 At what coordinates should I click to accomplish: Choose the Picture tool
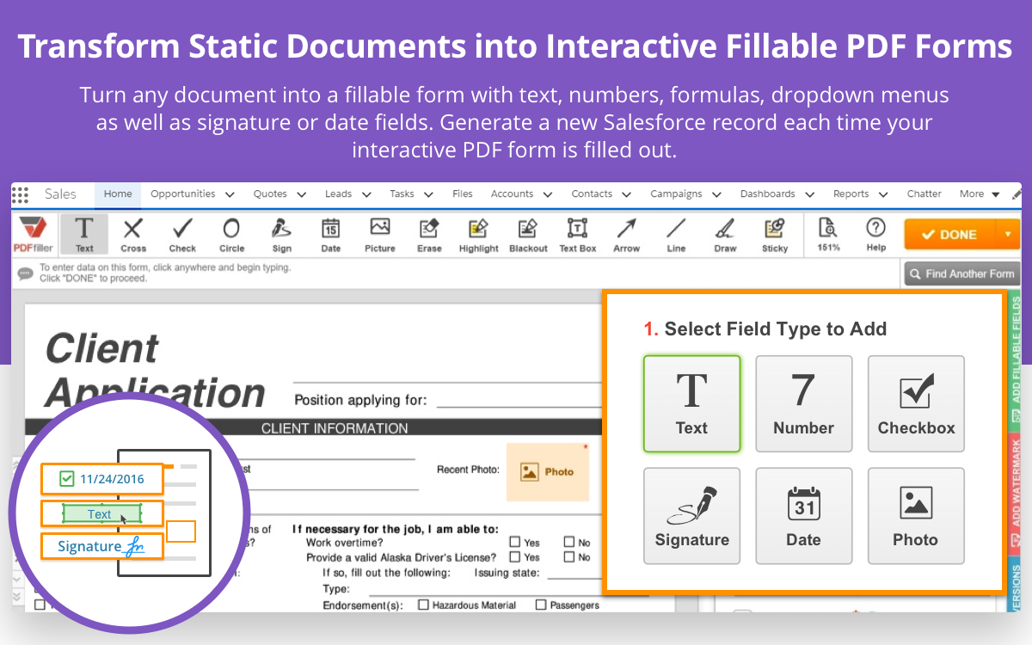[x=379, y=234]
